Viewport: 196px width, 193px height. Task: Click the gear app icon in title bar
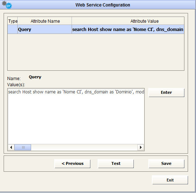(7, 5)
